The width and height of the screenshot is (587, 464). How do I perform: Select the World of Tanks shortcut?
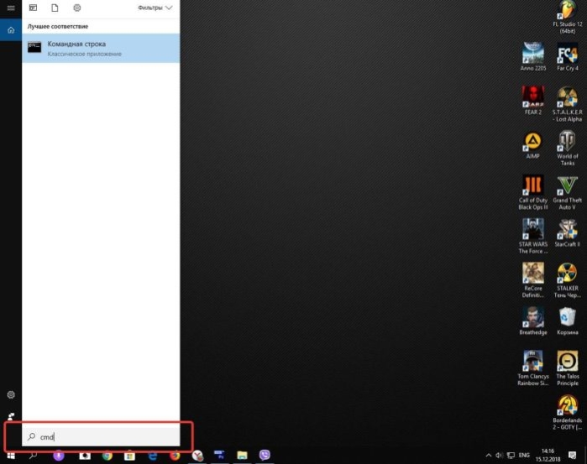[568, 149]
